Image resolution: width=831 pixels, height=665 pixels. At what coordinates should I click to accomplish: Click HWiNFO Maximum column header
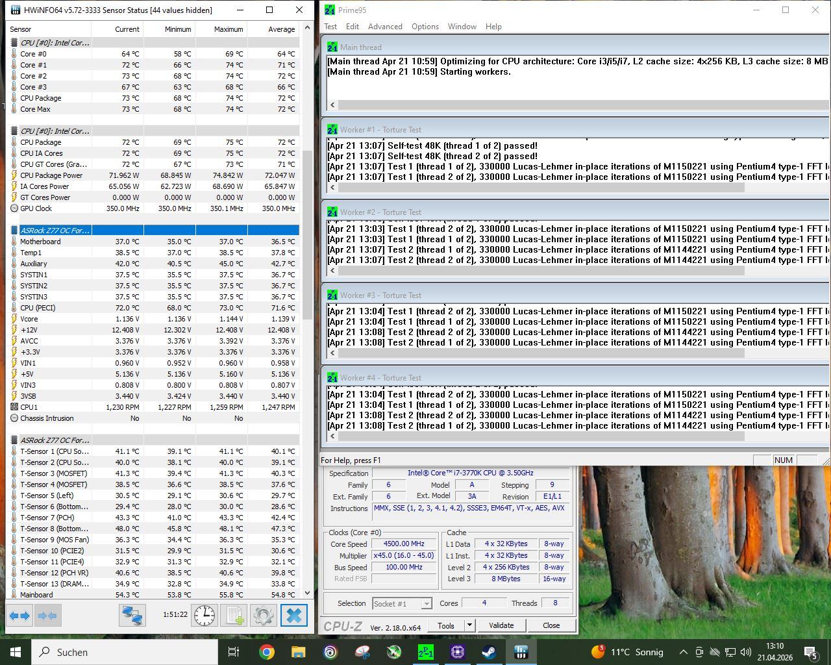(221, 29)
